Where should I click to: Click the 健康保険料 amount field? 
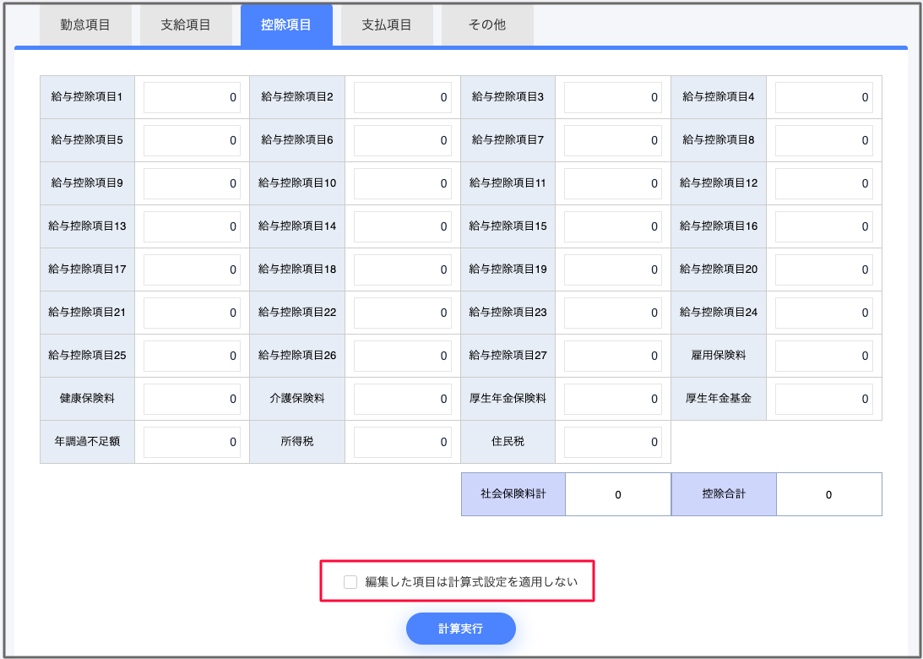pos(192,399)
